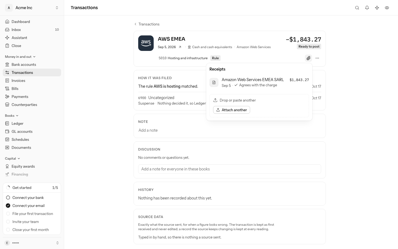
Task: Click the Rule badge
Action: coord(215,58)
